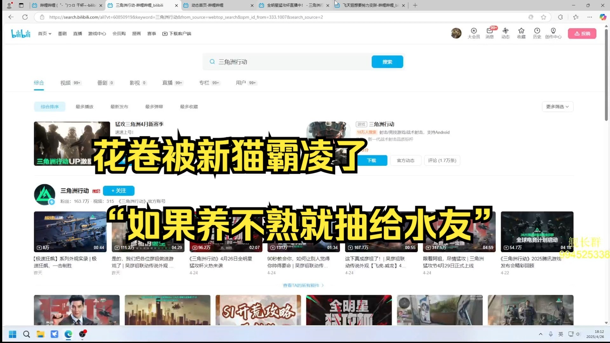Show hidden tray icons chevron
Viewport: 610px width, 343px height.
click(540, 334)
